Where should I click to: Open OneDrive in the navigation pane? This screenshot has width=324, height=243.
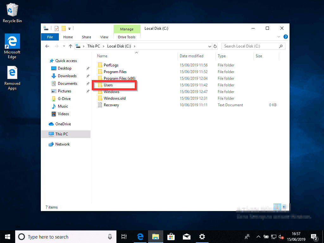point(63,124)
